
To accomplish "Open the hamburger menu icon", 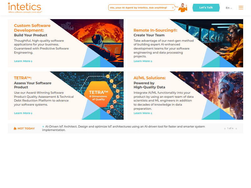I will pyautogui.click(x=241, y=8).
